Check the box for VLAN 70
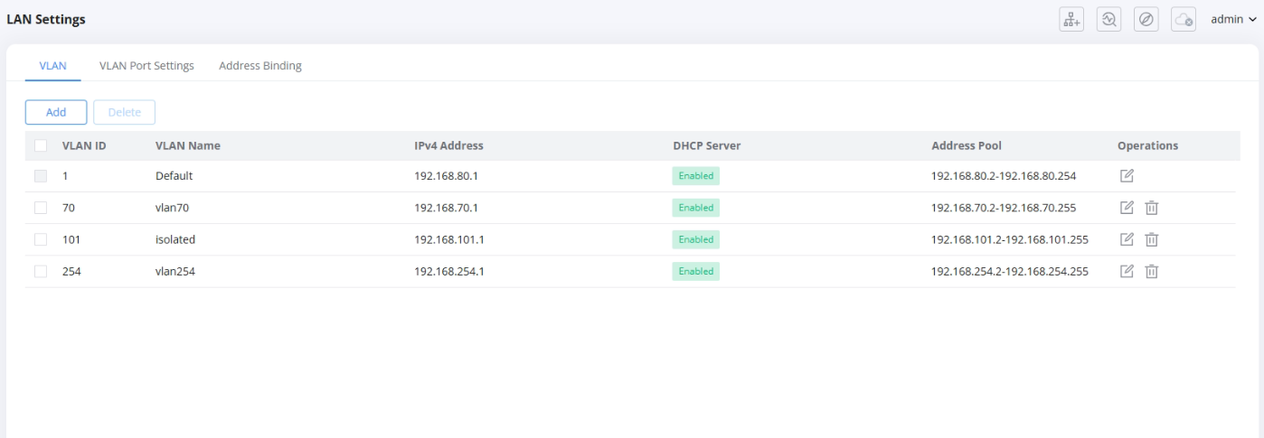The width and height of the screenshot is (1264, 438). pyautogui.click(x=41, y=208)
